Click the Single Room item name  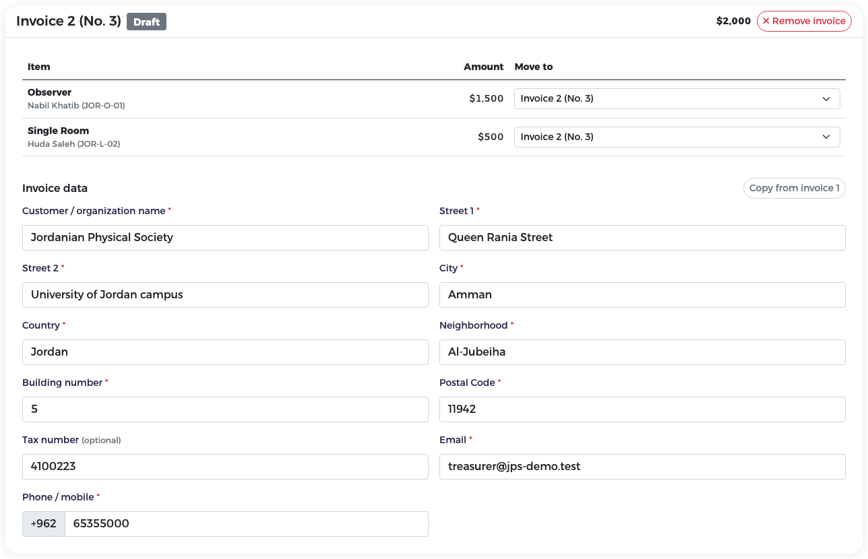(x=58, y=131)
